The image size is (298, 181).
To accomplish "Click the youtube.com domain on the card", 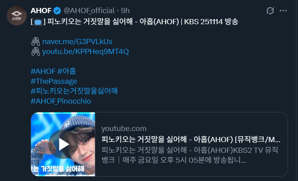I will [x=124, y=129].
